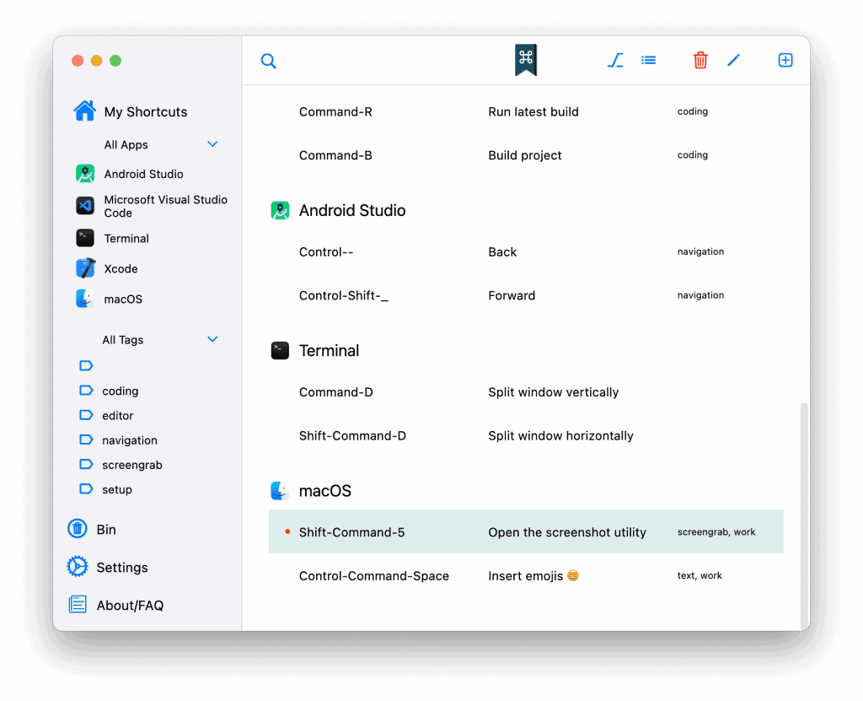Select the Shift-Command-5 shortcut row
The height and width of the screenshot is (701, 863).
[526, 531]
